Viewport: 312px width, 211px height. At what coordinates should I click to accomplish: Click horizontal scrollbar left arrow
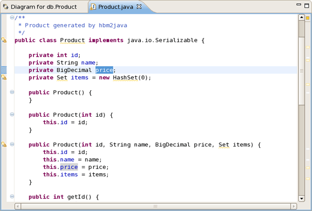18,207
